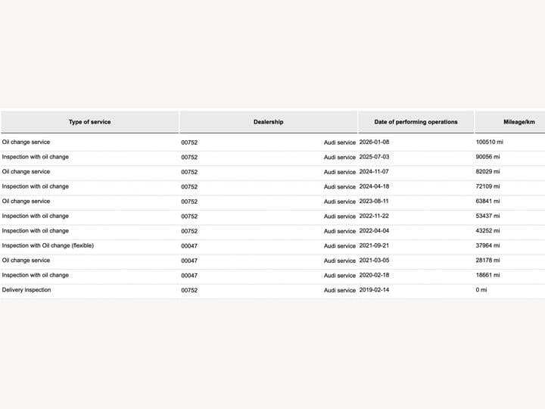Select the Delivery inspection entry
The image size is (545, 409).
coord(26,290)
